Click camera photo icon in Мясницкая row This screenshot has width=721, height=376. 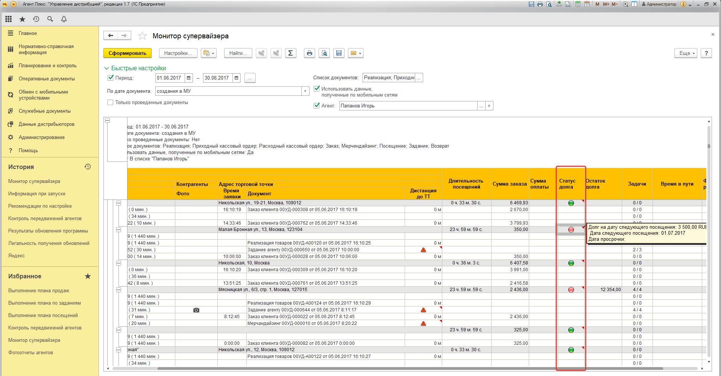point(196,310)
